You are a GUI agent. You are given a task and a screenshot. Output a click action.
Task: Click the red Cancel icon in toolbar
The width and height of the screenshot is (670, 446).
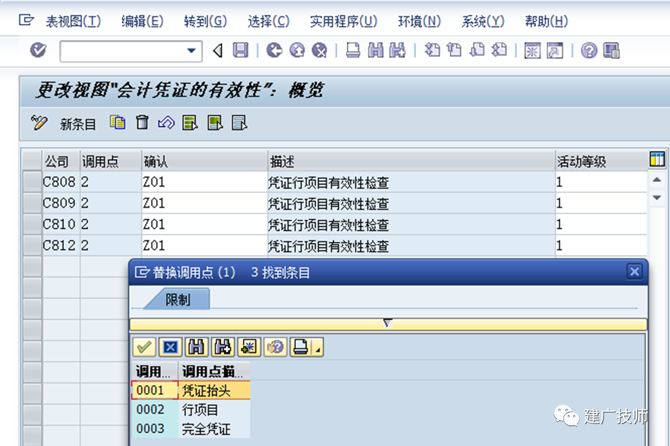click(x=319, y=50)
